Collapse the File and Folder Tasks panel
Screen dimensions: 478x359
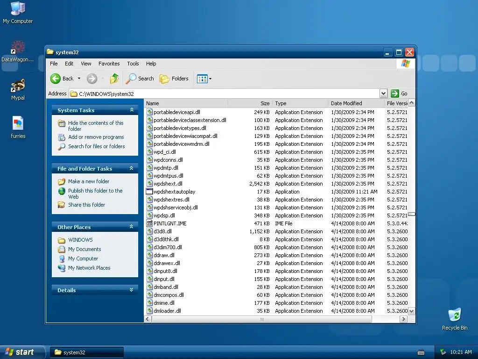click(132, 168)
